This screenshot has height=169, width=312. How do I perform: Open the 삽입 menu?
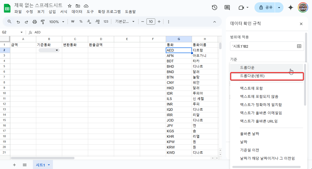point(52,12)
